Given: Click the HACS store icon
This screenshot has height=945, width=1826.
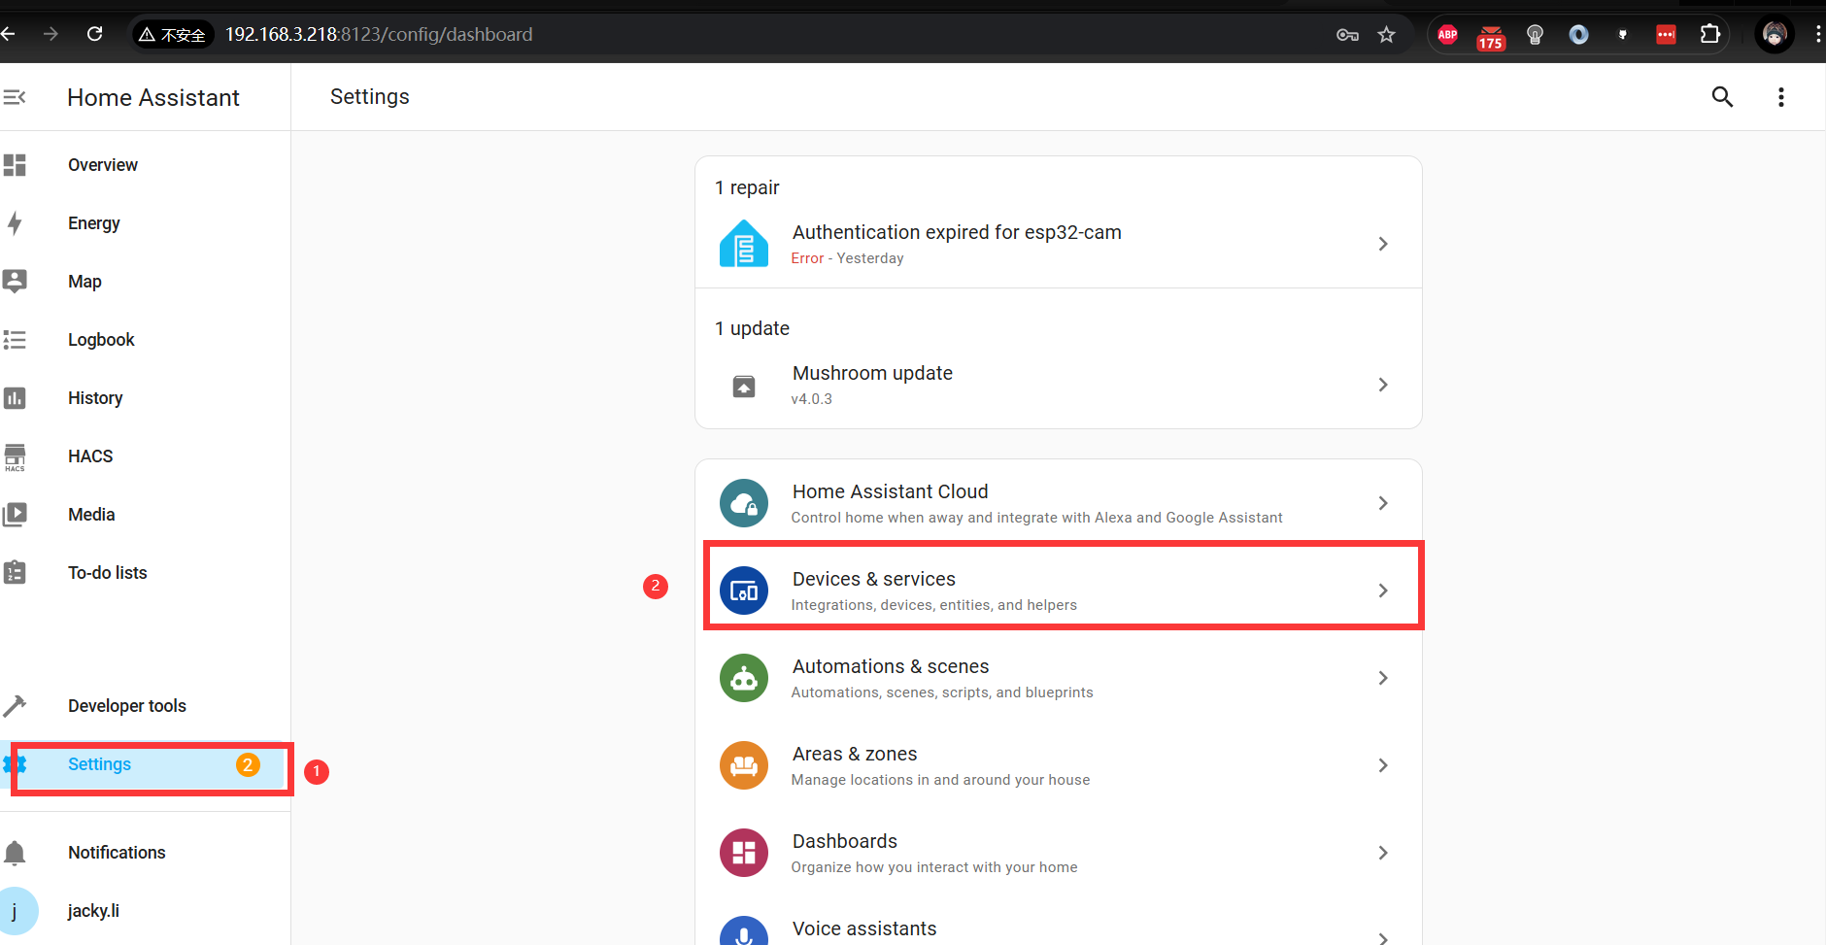Looking at the screenshot, I should [15, 457].
